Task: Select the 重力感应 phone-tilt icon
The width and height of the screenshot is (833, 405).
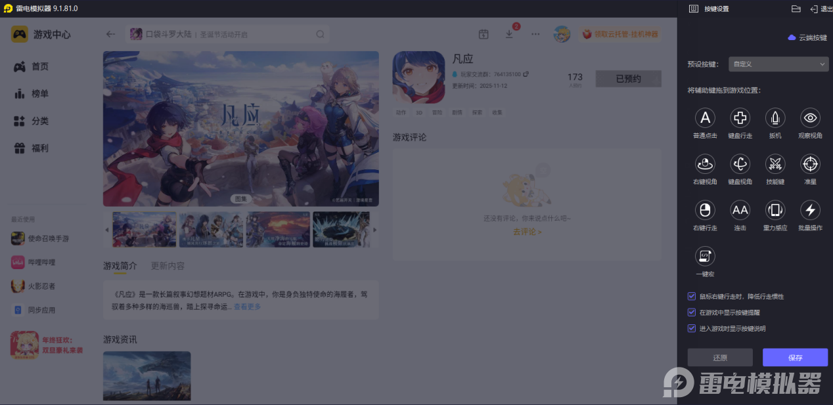Action: 775,210
